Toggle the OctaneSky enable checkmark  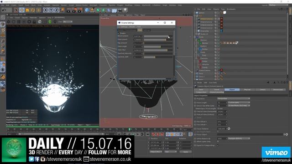(219, 31)
